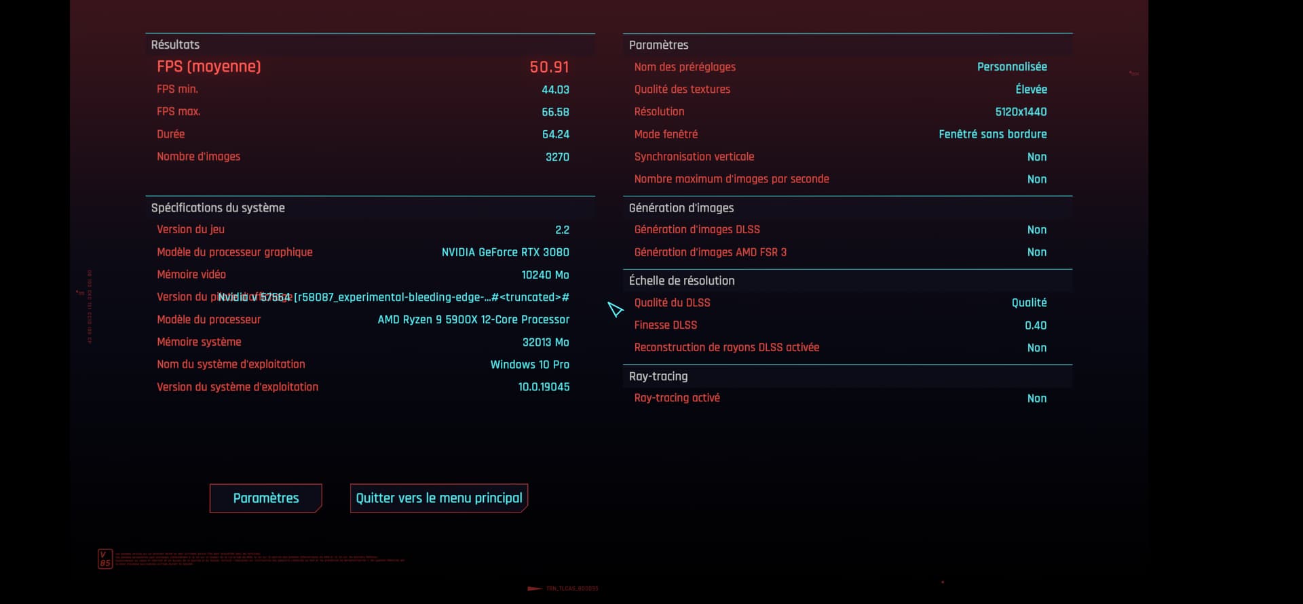Click Quitter vers le menu principal
Image resolution: width=1303 pixels, height=604 pixels.
438,498
